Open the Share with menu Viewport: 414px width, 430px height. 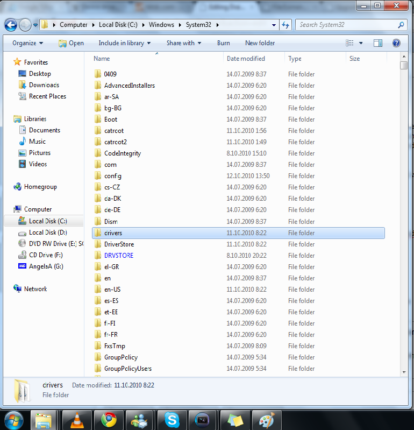click(184, 43)
